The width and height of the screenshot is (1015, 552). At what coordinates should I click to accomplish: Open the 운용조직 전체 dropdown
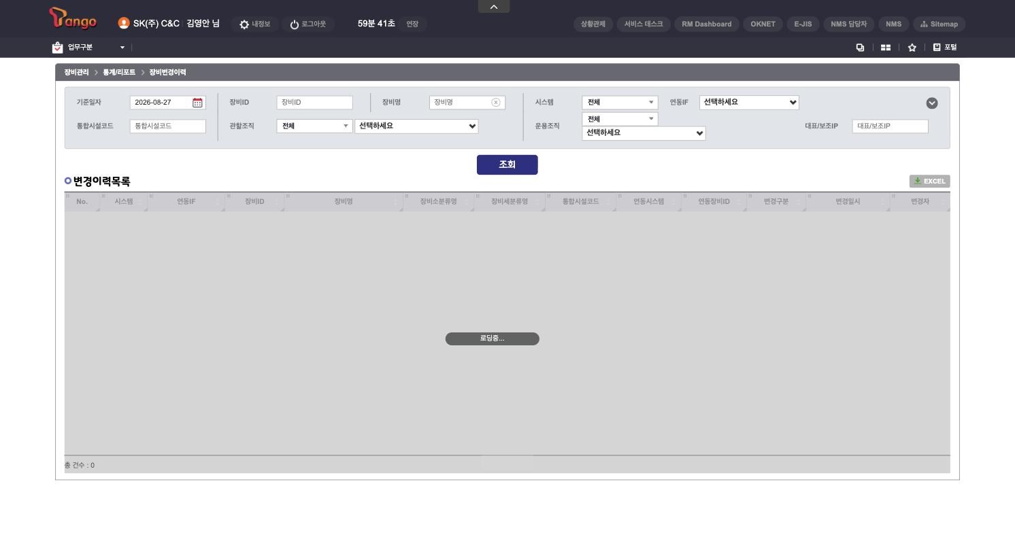[620, 119]
